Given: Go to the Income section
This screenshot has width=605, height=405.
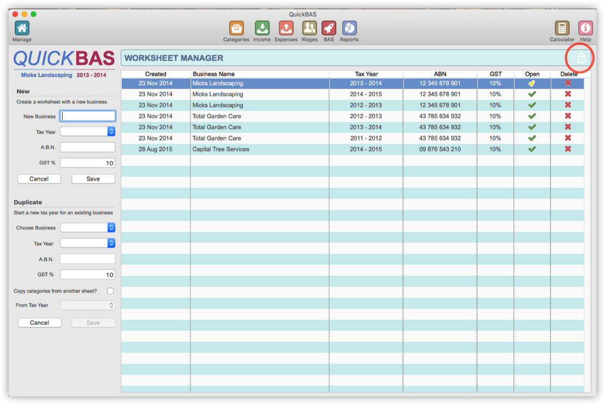Looking at the screenshot, I should tap(262, 29).
